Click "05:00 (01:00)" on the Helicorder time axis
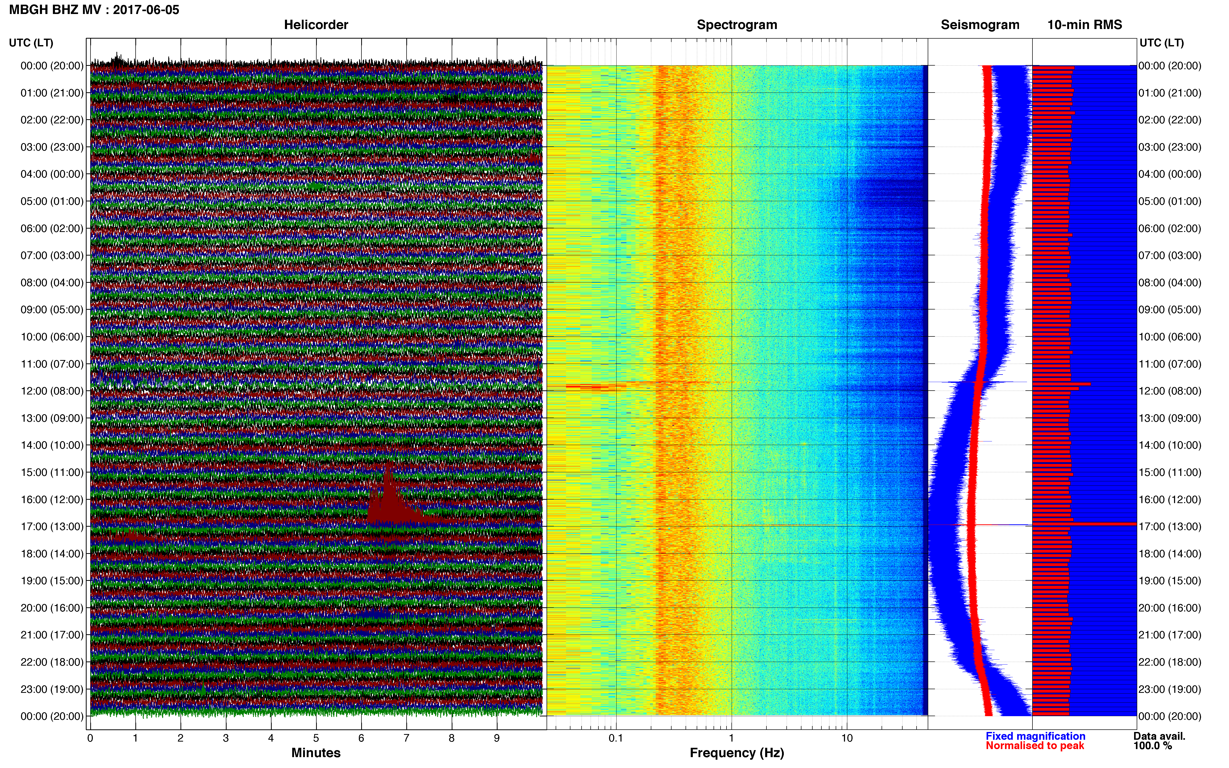 52,201
